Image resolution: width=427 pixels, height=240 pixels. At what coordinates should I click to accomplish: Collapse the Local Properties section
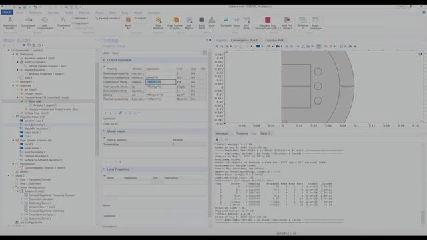[104, 169]
